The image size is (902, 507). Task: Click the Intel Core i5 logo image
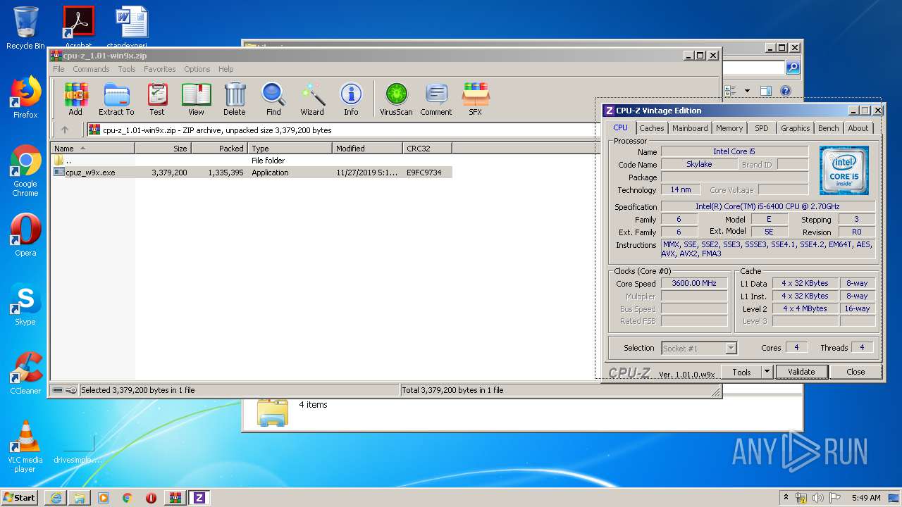click(844, 170)
